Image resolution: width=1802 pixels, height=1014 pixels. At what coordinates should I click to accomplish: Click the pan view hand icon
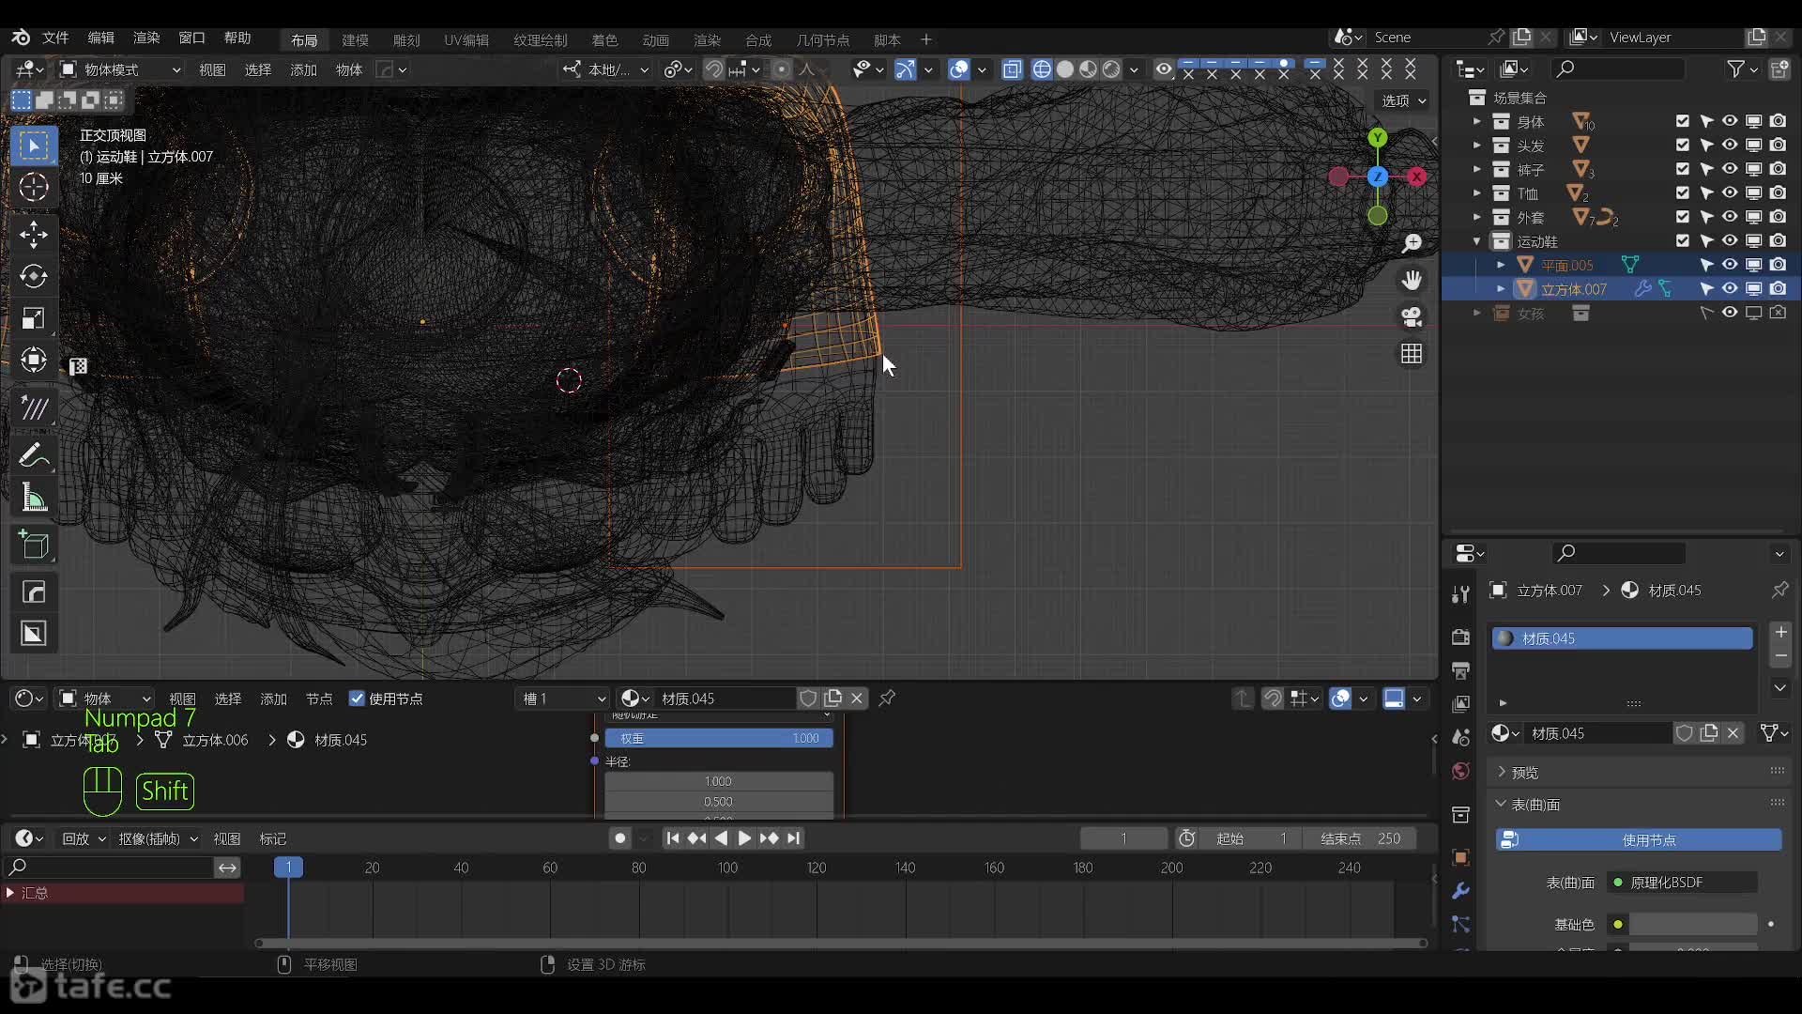click(1412, 280)
